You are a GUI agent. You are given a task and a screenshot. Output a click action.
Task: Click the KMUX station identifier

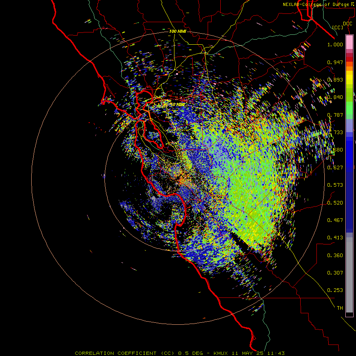[220, 353]
